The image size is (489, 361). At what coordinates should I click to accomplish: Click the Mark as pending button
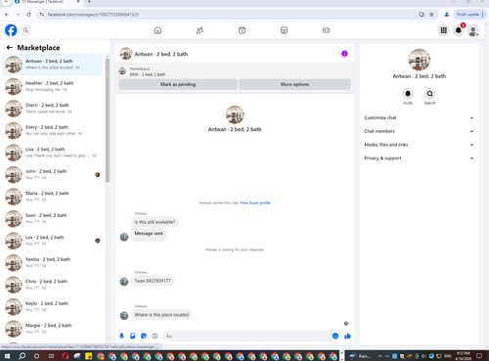click(178, 84)
